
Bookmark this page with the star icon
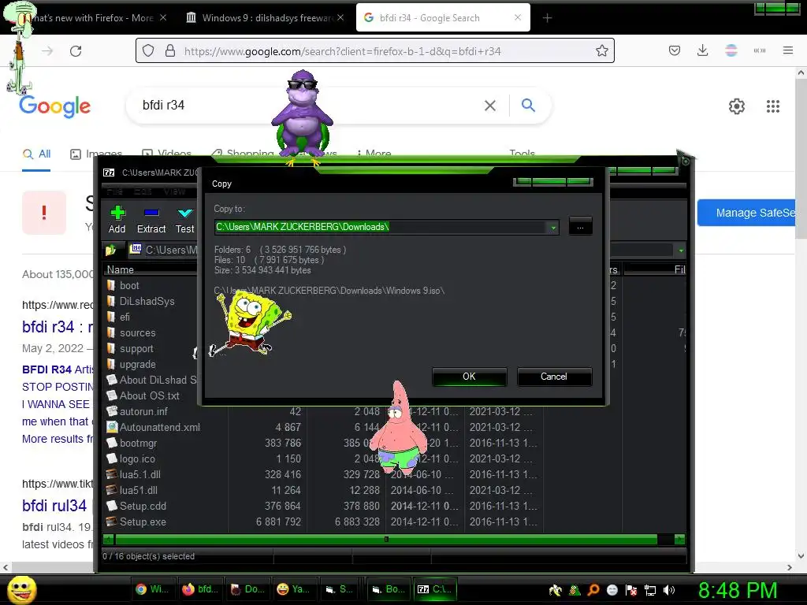click(x=601, y=50)
